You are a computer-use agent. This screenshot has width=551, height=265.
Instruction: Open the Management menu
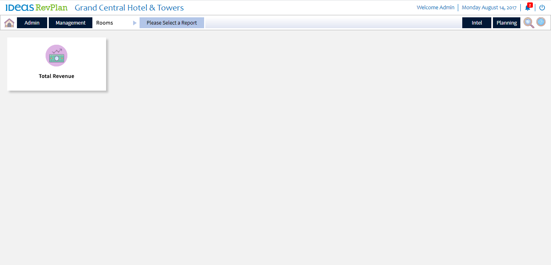pos(71,23)
